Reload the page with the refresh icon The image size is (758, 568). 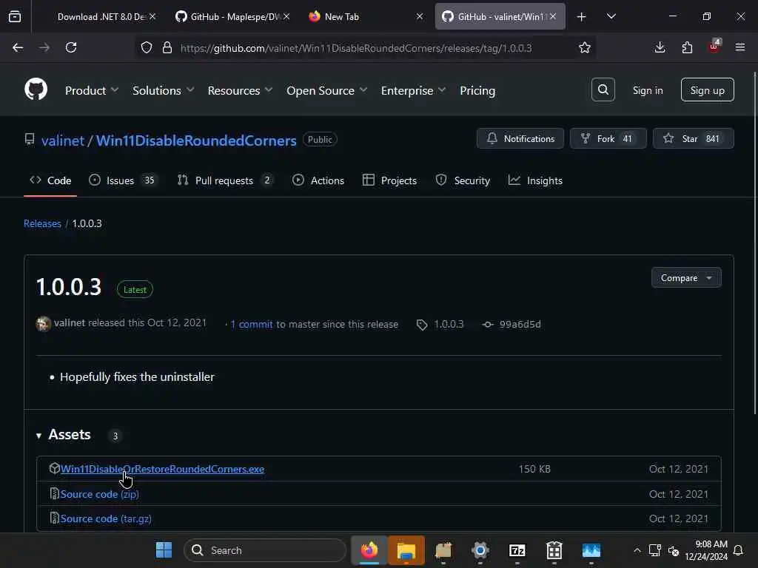pyautogui.click(x=71, y=47)
